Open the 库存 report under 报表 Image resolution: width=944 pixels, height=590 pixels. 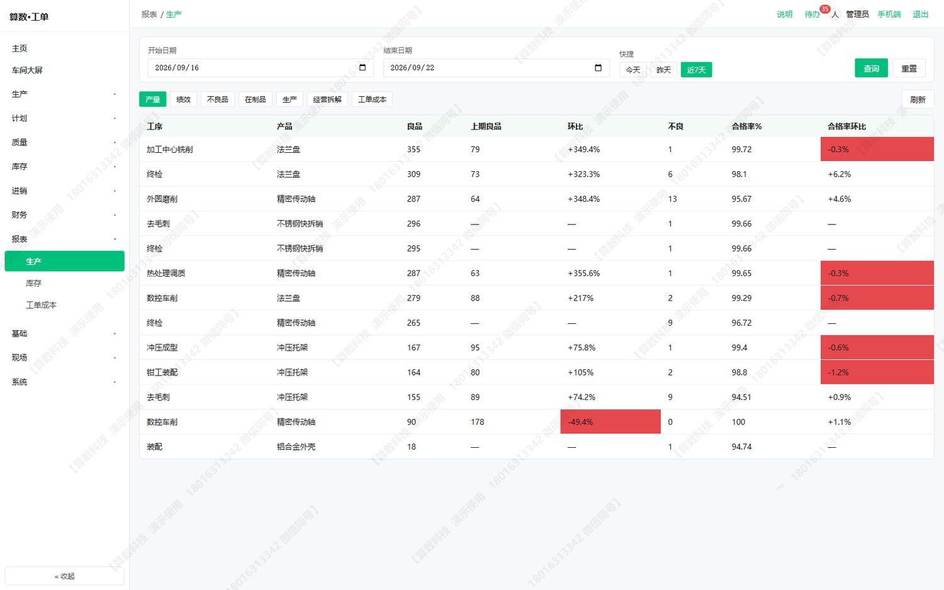[64, 284]
